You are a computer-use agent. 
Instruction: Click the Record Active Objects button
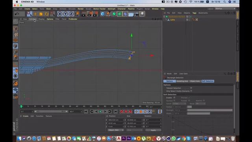(x=122, y=112)
